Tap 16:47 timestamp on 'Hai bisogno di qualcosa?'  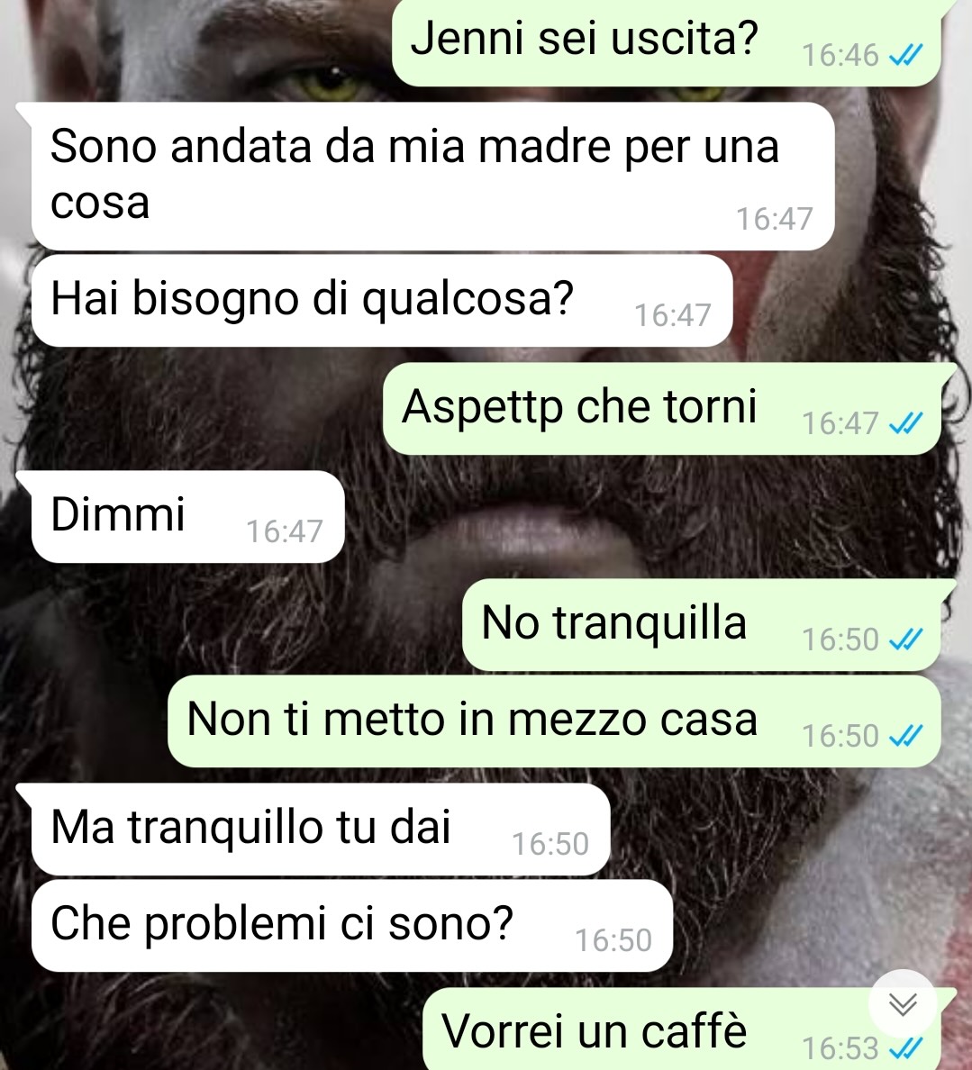673,315
